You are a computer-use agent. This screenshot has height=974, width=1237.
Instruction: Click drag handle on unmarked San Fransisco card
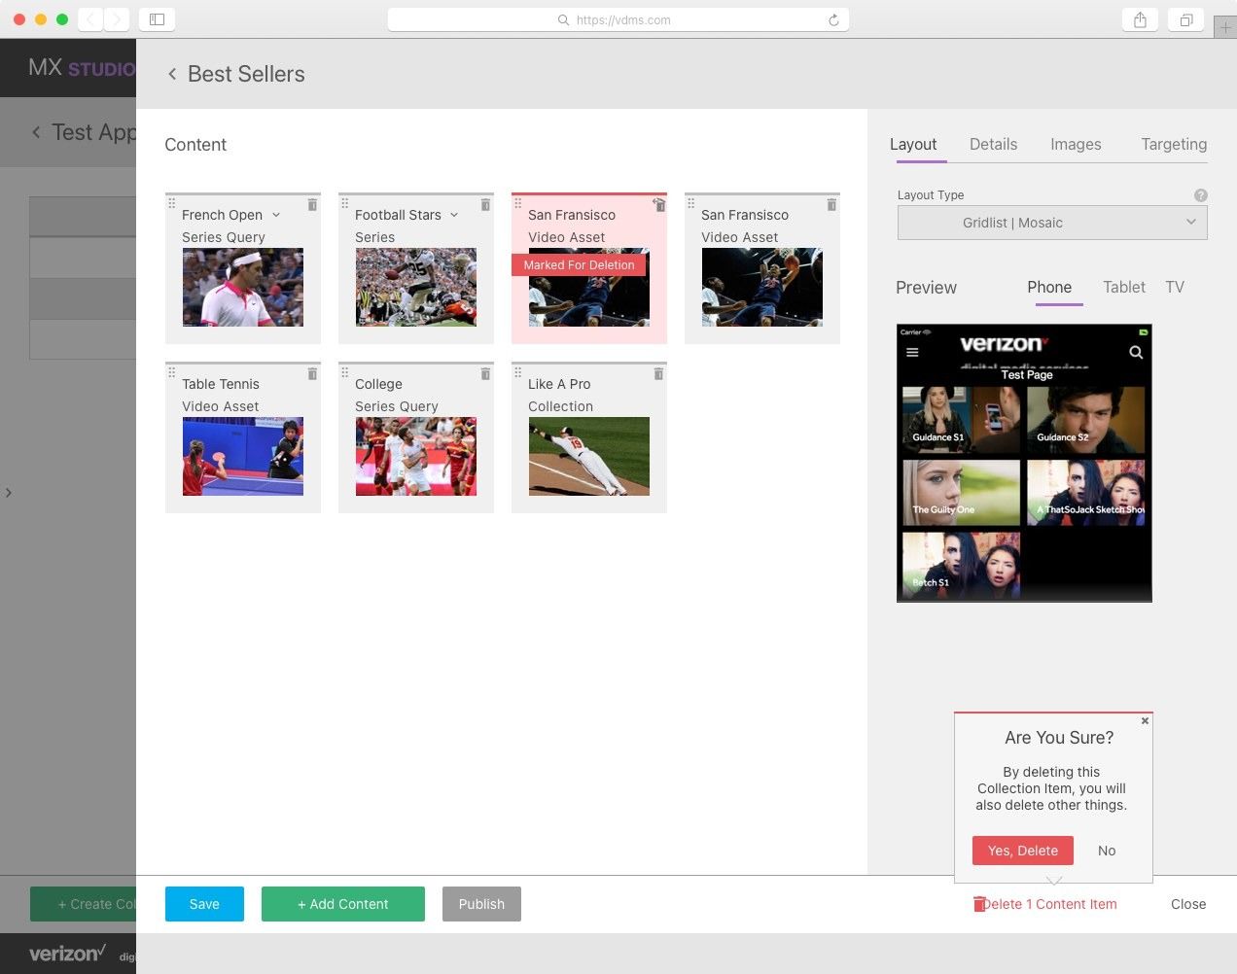click(x=691, y=203)
